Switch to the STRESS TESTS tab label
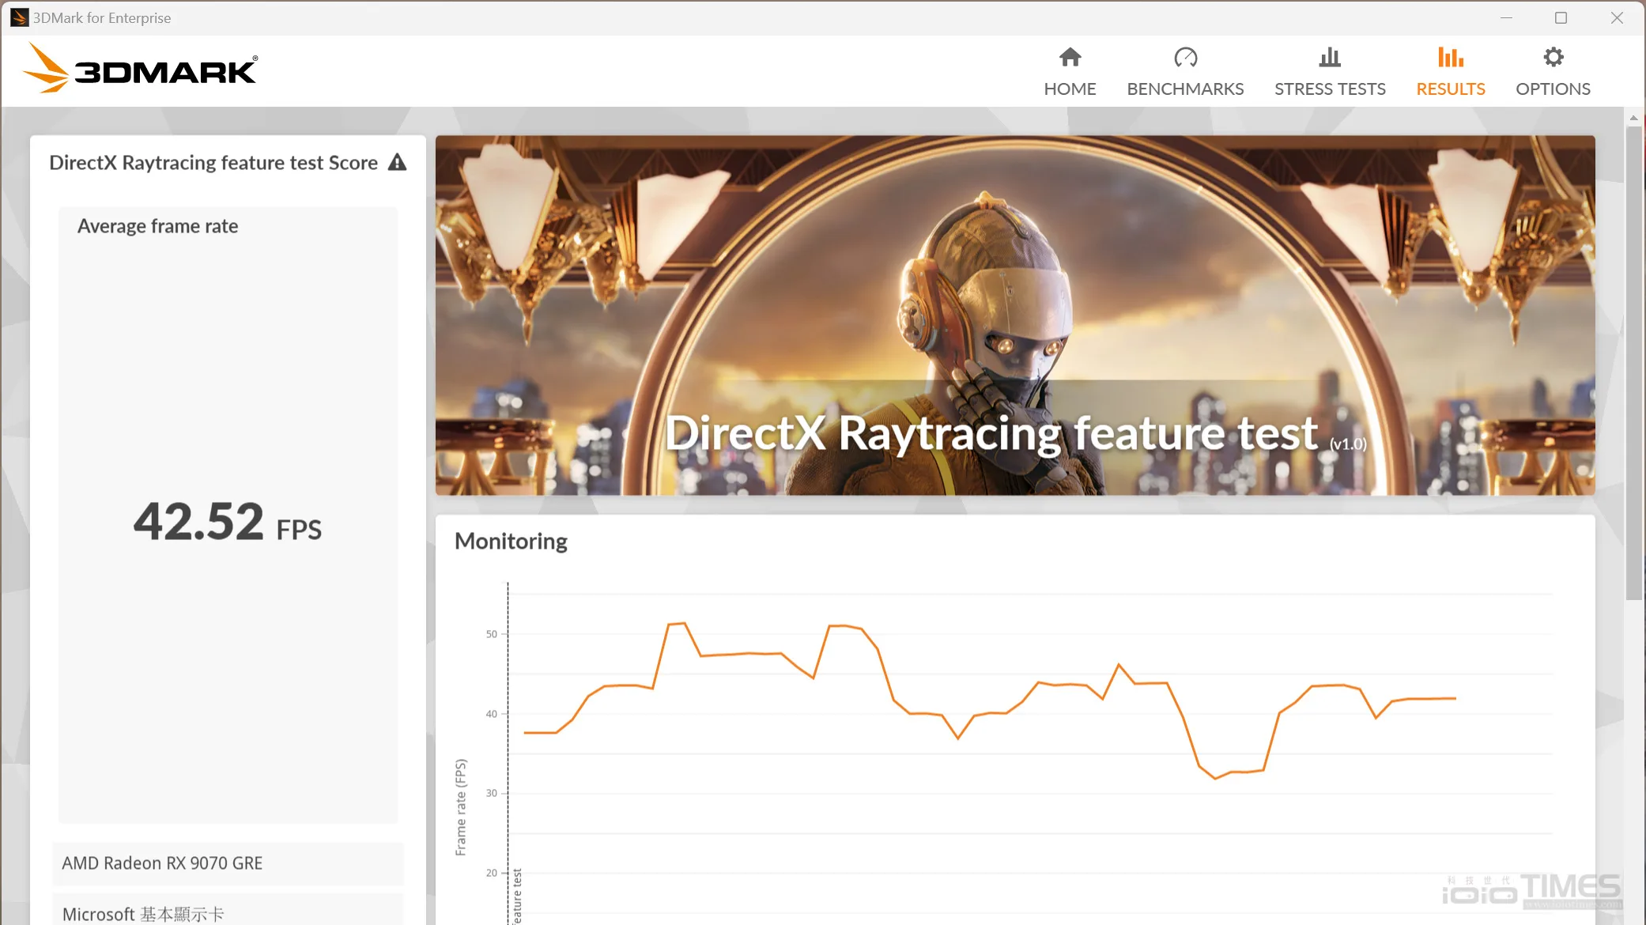The height and width of the screenshot is (925, 1646). click(x=1330, y=89)
